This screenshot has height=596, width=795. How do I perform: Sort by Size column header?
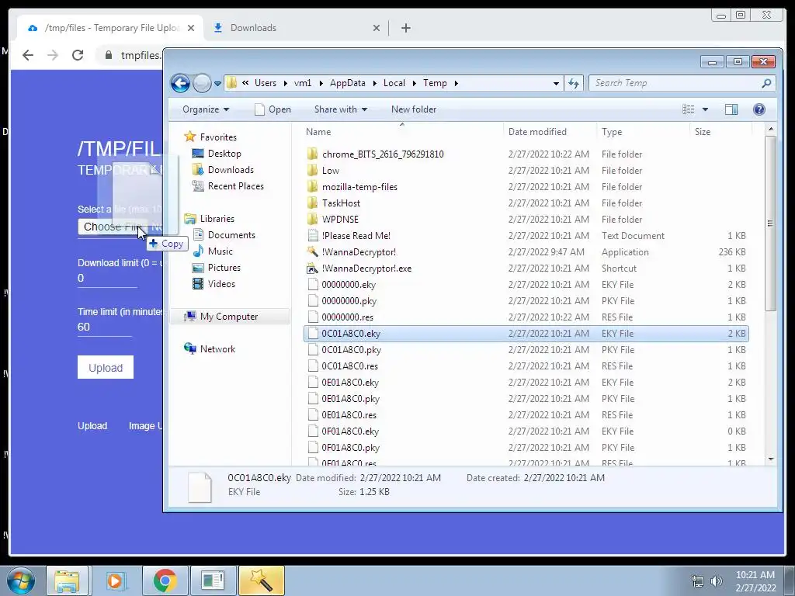[x=702, y=132]
